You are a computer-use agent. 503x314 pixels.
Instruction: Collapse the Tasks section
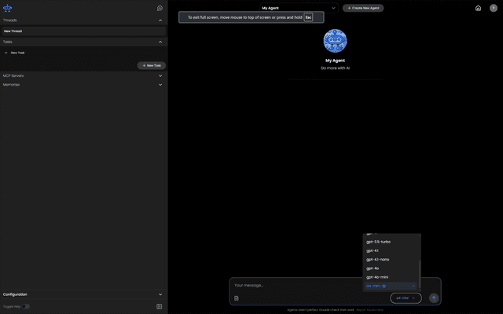pos(160,42)
